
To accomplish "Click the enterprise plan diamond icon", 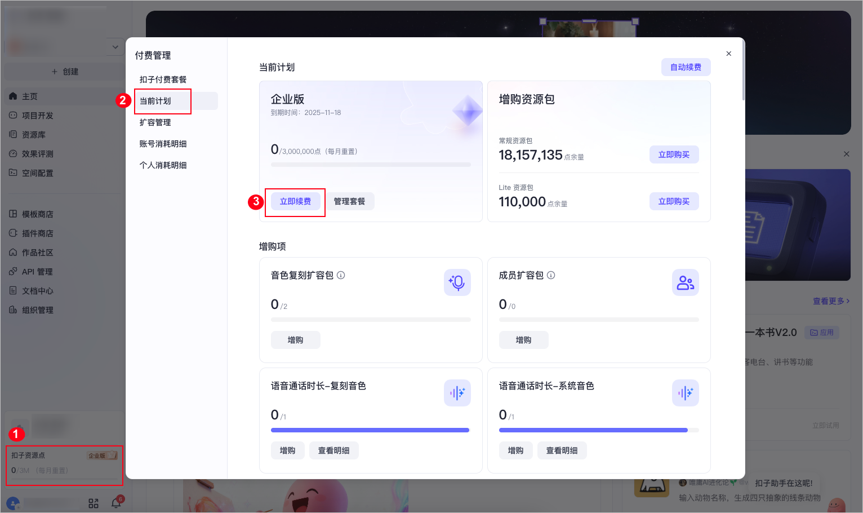I will point(468,110).
